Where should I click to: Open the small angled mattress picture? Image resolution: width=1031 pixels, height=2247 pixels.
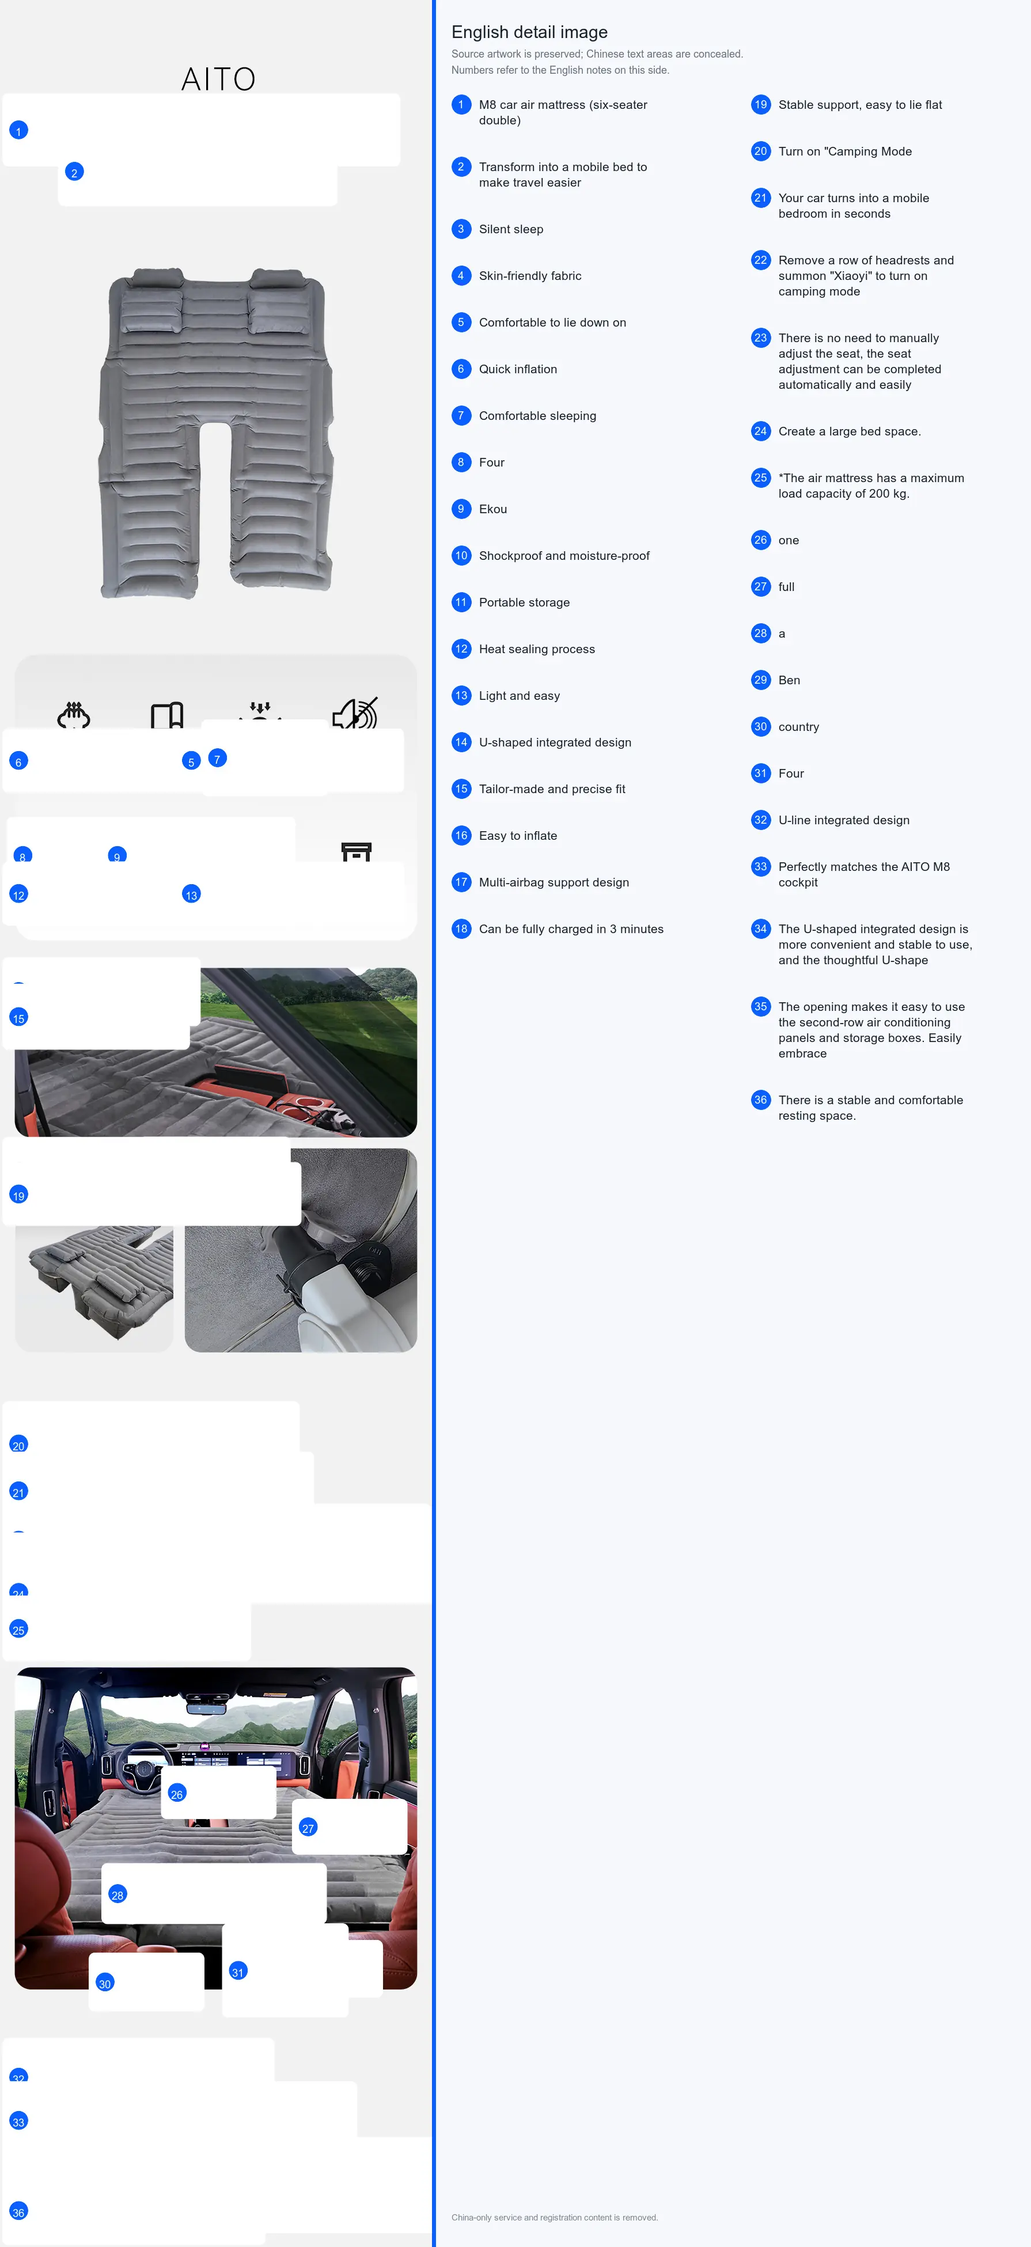pos(94,1289)
